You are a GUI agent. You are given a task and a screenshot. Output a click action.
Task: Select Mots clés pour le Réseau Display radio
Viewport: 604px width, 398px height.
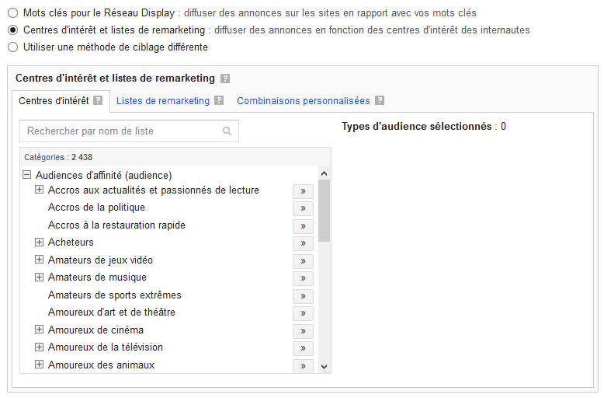pyautogui.click(x=12, y=12)
